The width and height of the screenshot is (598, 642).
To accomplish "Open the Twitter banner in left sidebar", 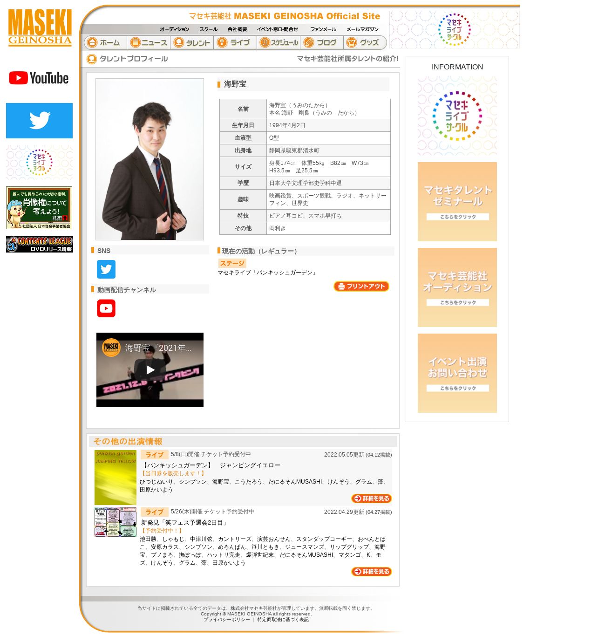I will pos(39,121).
